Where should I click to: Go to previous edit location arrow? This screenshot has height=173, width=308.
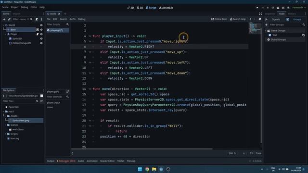tap(250, 19)
